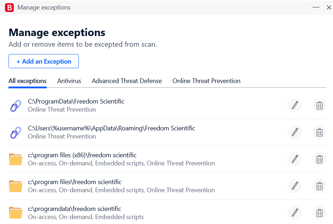Screen dimensions: 333x224
Task: Delete the C:\ProgramData\Freedom Scientific exception
Action: (x=319, y=105)
